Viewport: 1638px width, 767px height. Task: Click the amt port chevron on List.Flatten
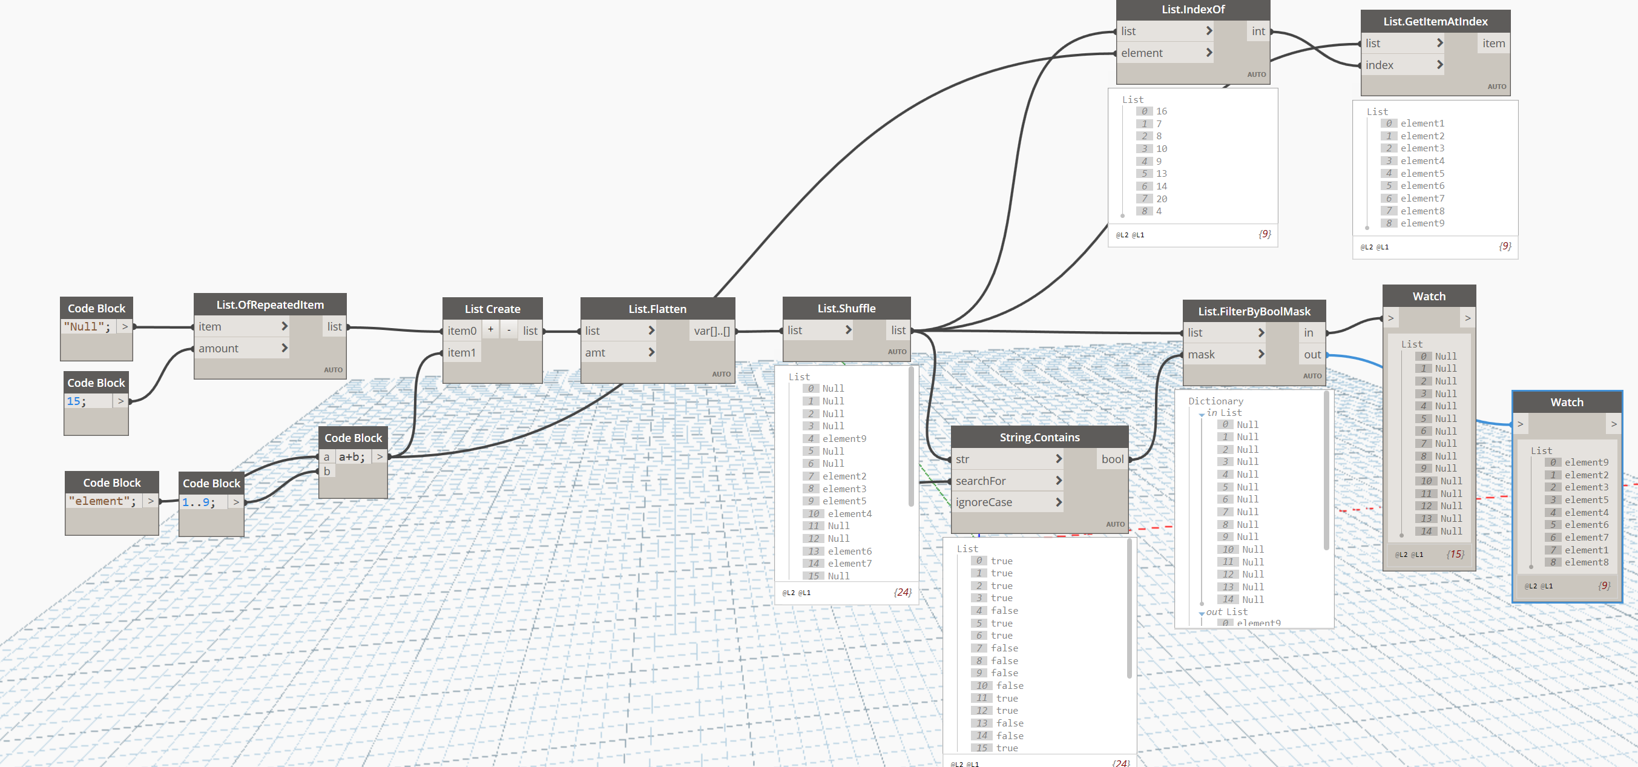click(x=651, y=352)
